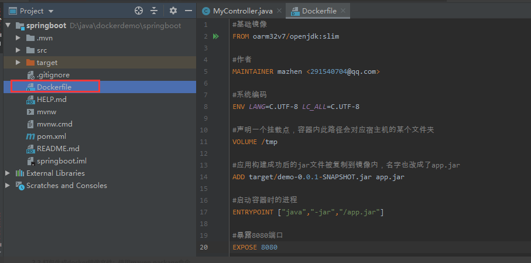The height and width of the screenshot is (263, 531).
Task: Open Project panel settings gear
Action: coord(173,11)
